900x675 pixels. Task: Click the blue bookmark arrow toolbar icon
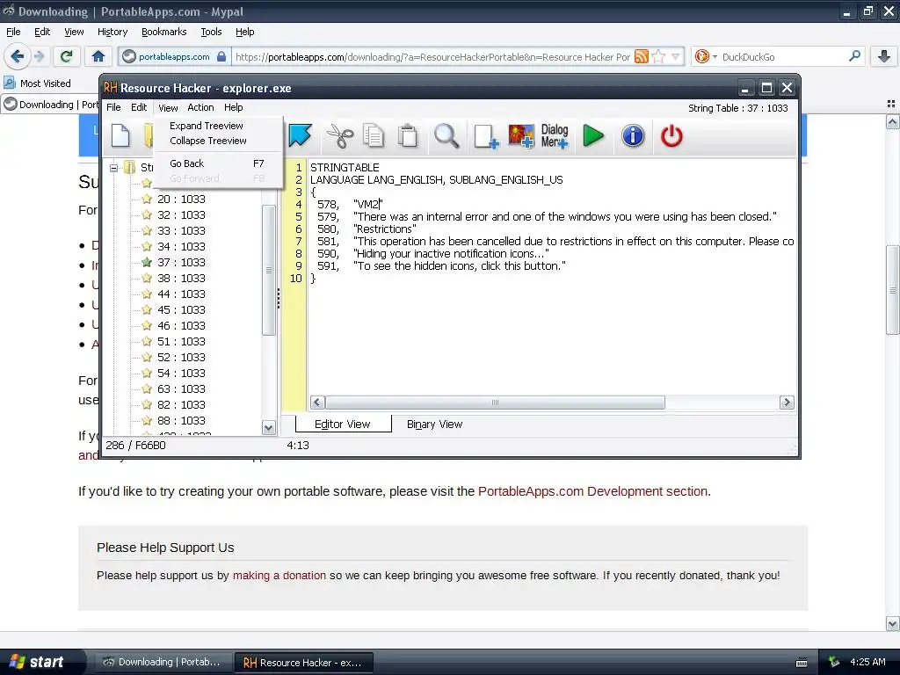pos(300,136)
